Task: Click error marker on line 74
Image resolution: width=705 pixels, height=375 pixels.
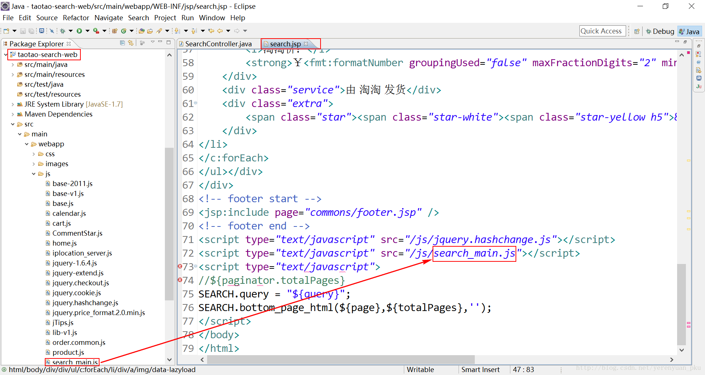Action: point(180,280)
